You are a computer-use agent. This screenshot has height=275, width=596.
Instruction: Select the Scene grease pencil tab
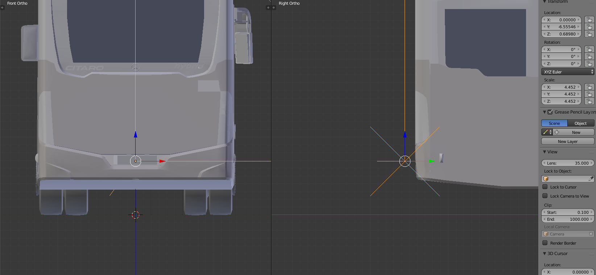point(554,123)
